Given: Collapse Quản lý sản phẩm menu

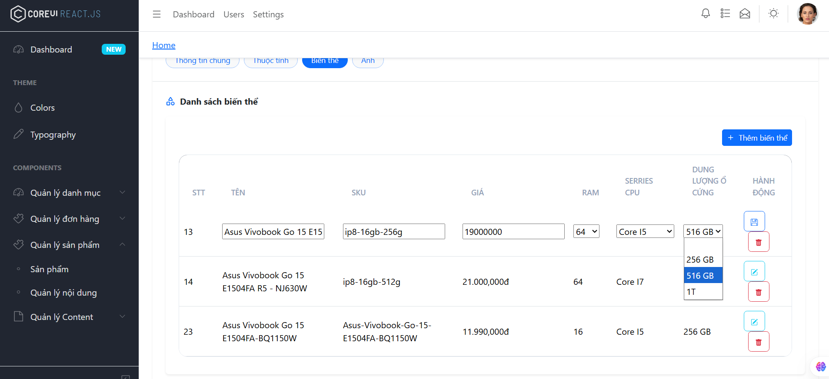Looking at the screenshot, I should click(x=70, y=245).
